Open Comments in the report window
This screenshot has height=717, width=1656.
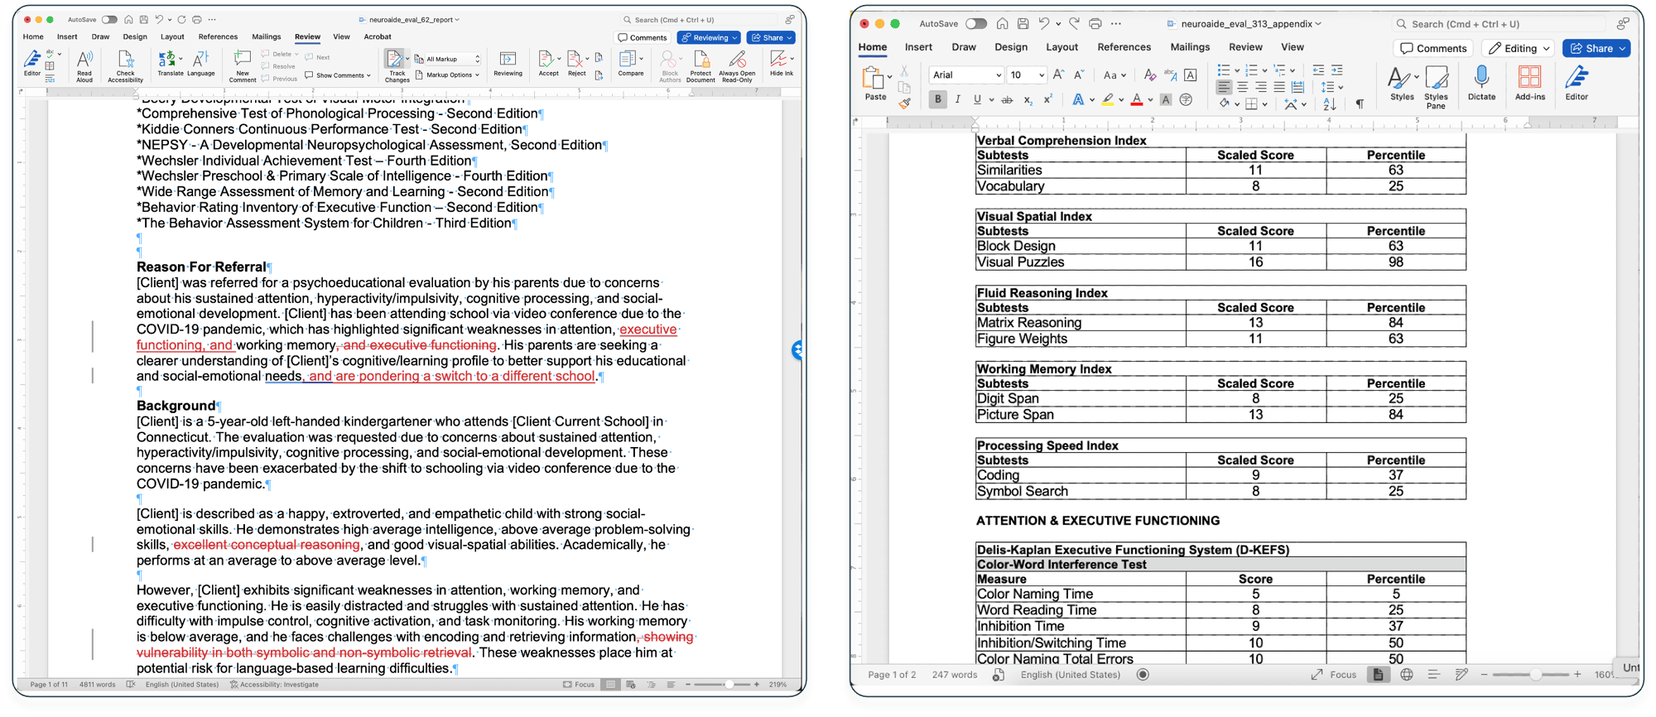click(643, 37)
